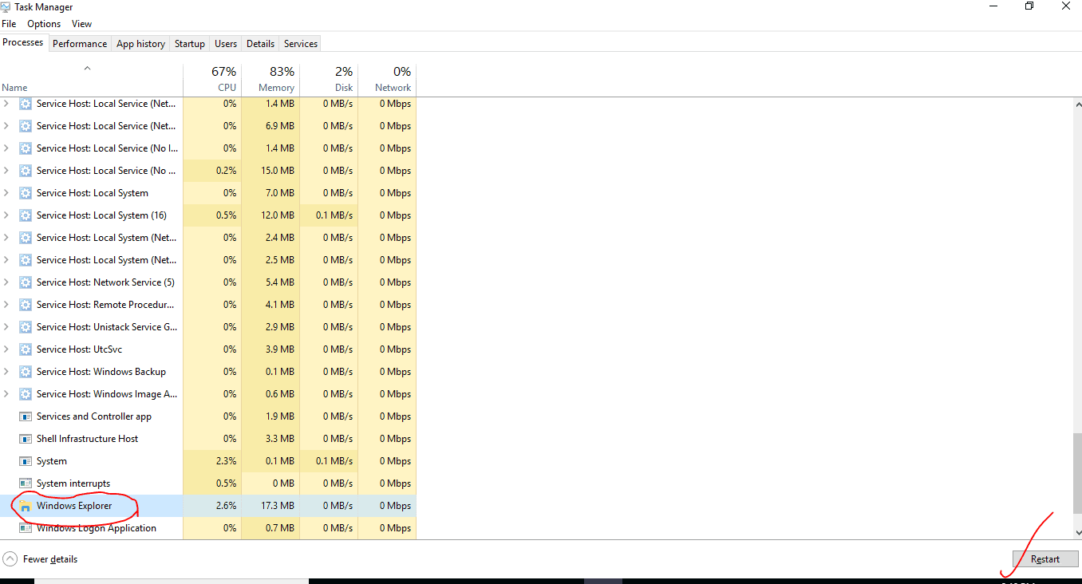Click gear icon of Service Host: Unistack Service G...
The image size is (1082, 584).
pos(25,327)
